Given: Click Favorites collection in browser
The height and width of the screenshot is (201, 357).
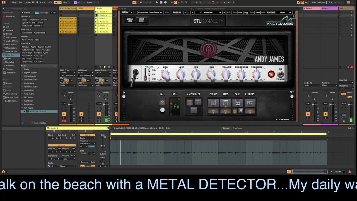Looking at the screenshot, I should (10, 16).
